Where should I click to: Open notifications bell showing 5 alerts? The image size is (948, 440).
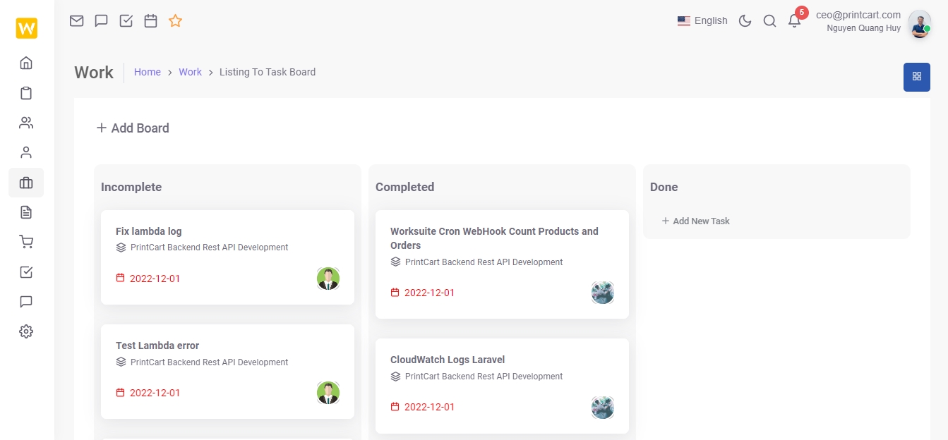(795, 20)
